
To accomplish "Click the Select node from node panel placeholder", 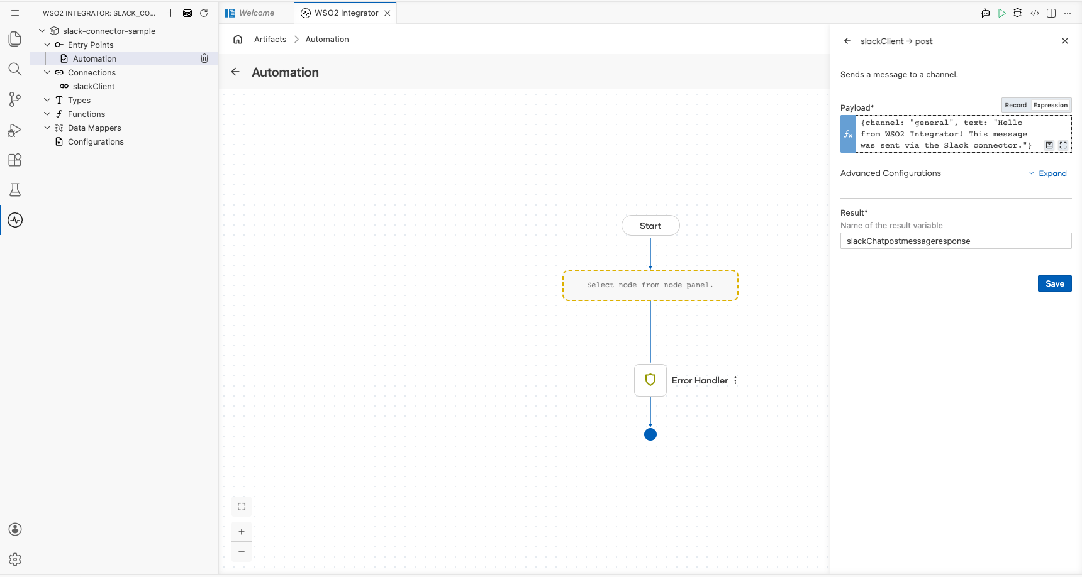I will coord(650,285).
